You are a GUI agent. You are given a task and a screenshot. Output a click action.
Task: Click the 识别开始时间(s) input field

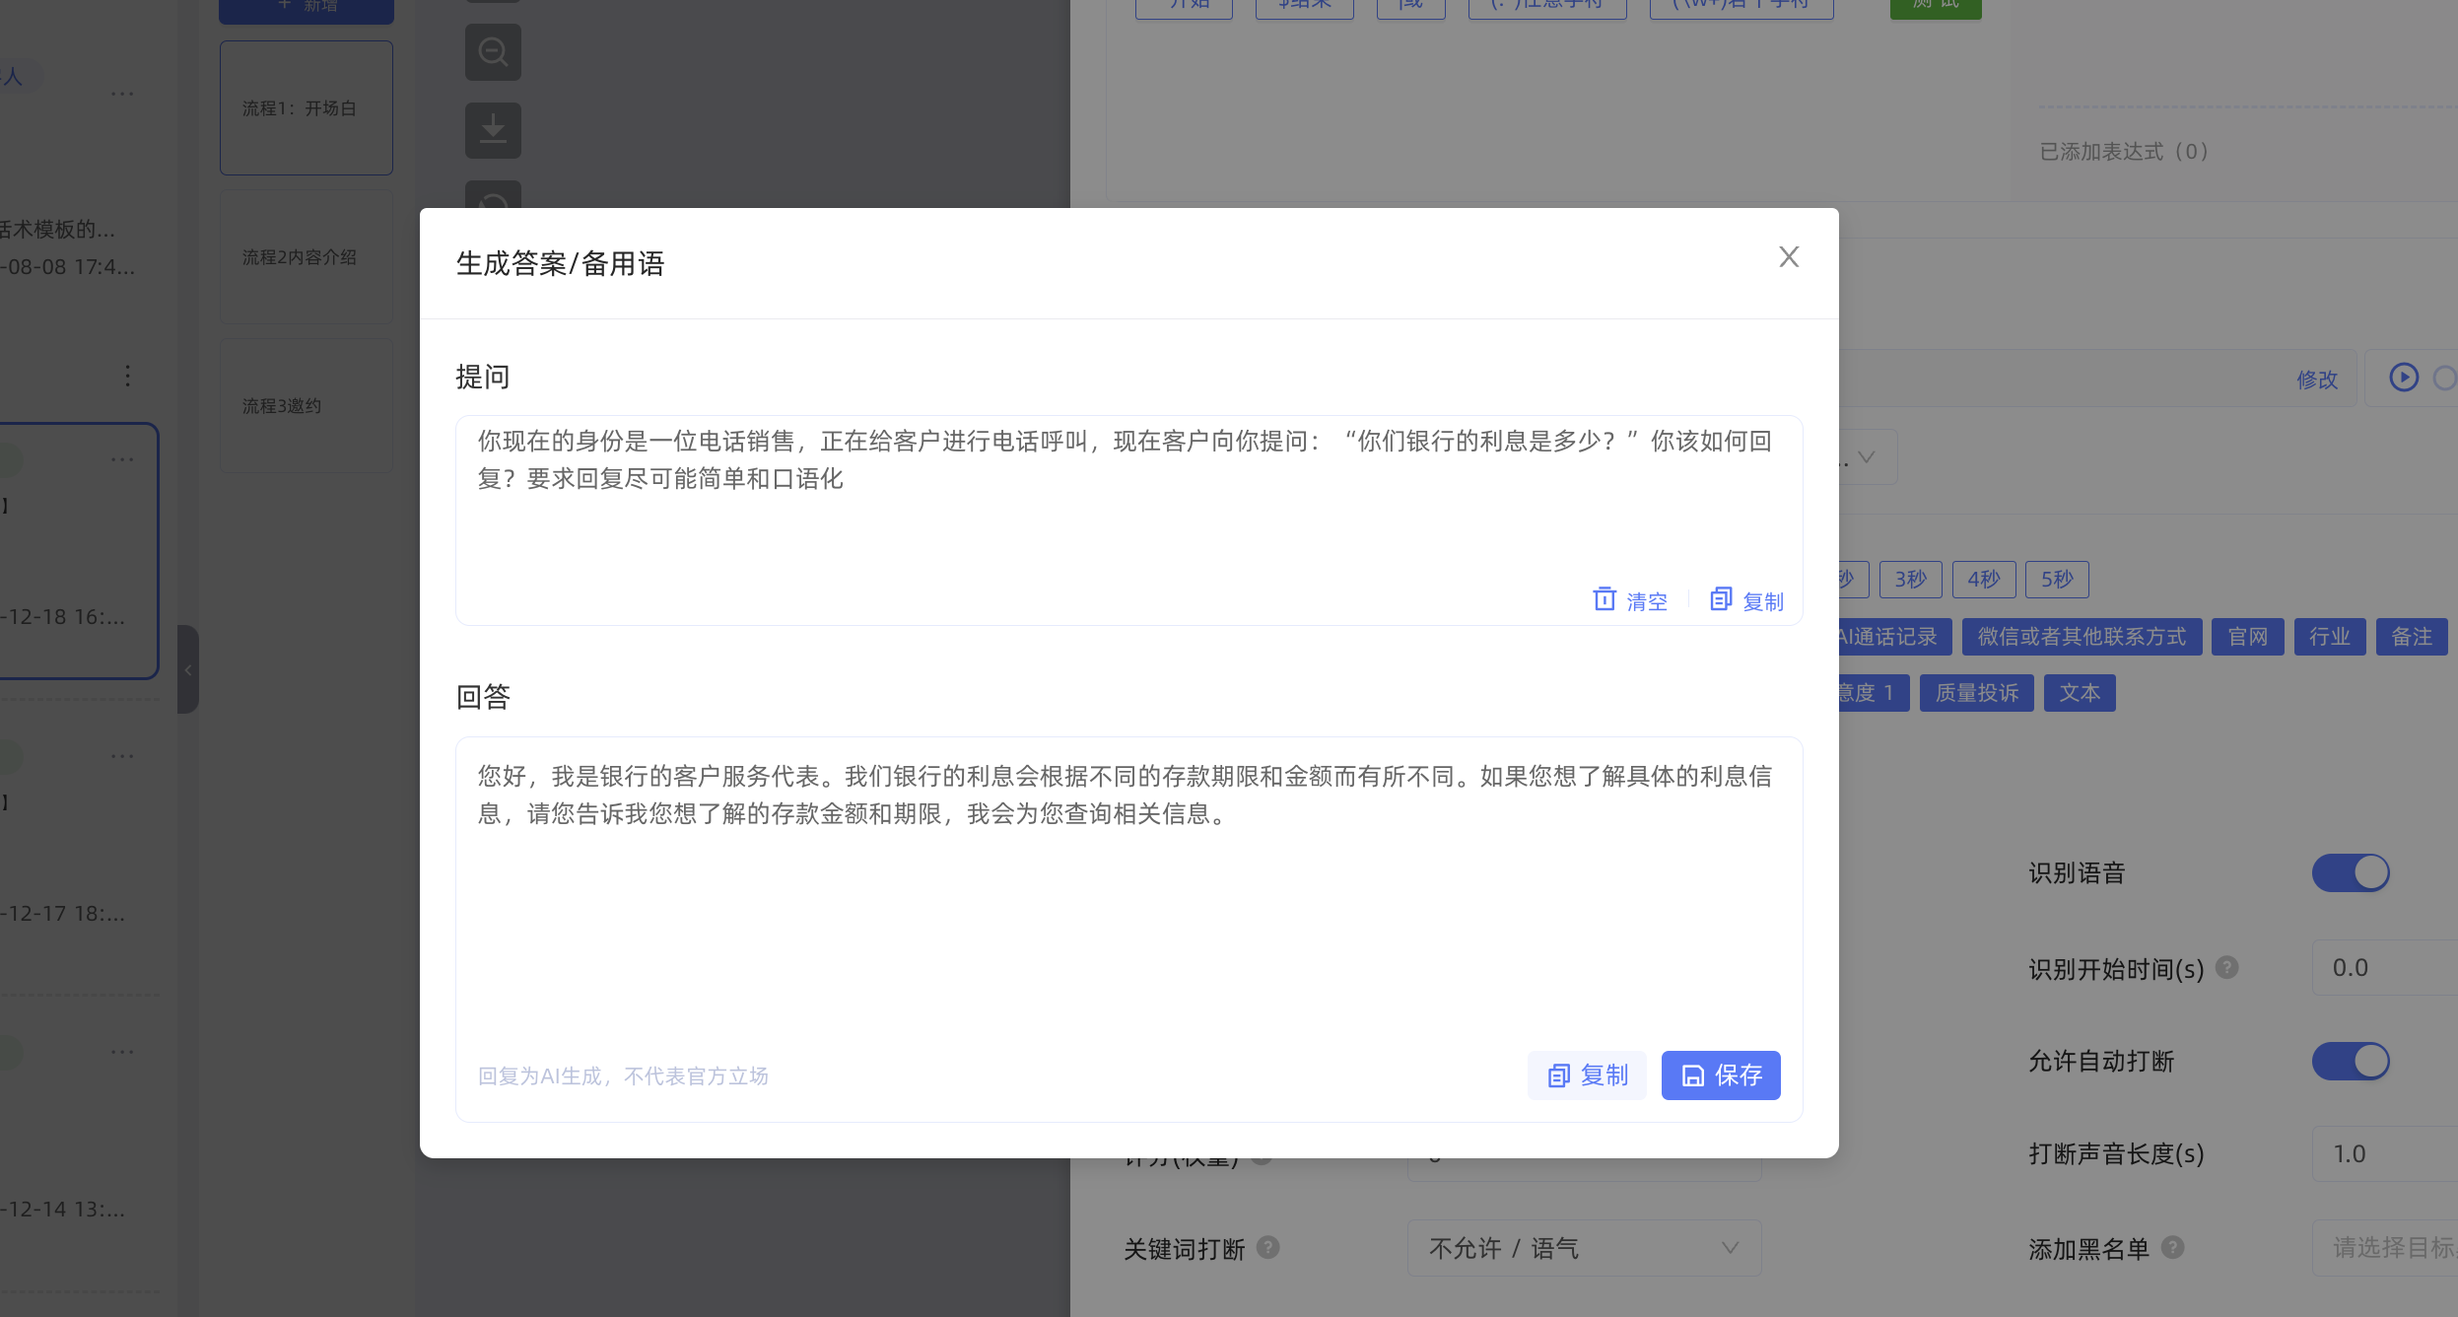pyautogui.click(x=2385, y=968)
